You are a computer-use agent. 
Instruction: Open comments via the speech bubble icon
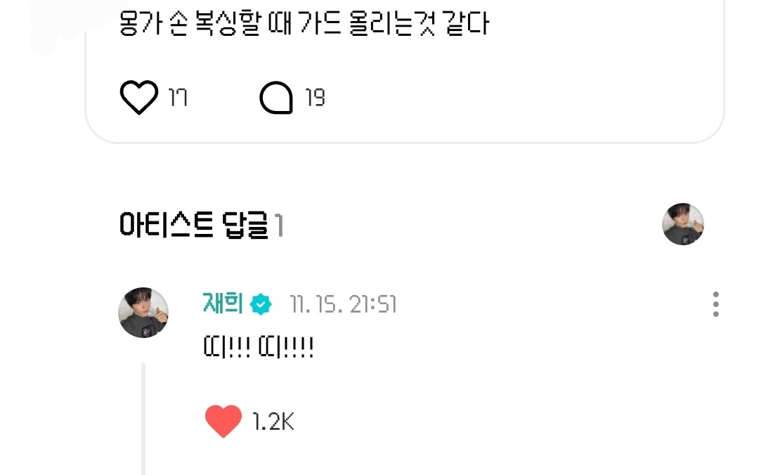click(x=276, y=98)
